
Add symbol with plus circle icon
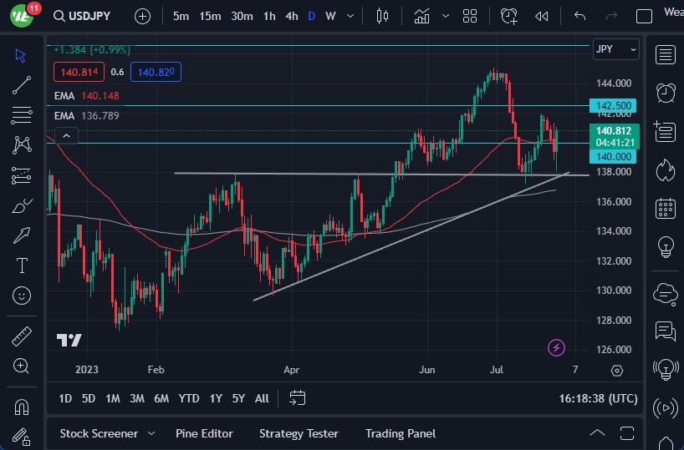click(x=143, y=16)
